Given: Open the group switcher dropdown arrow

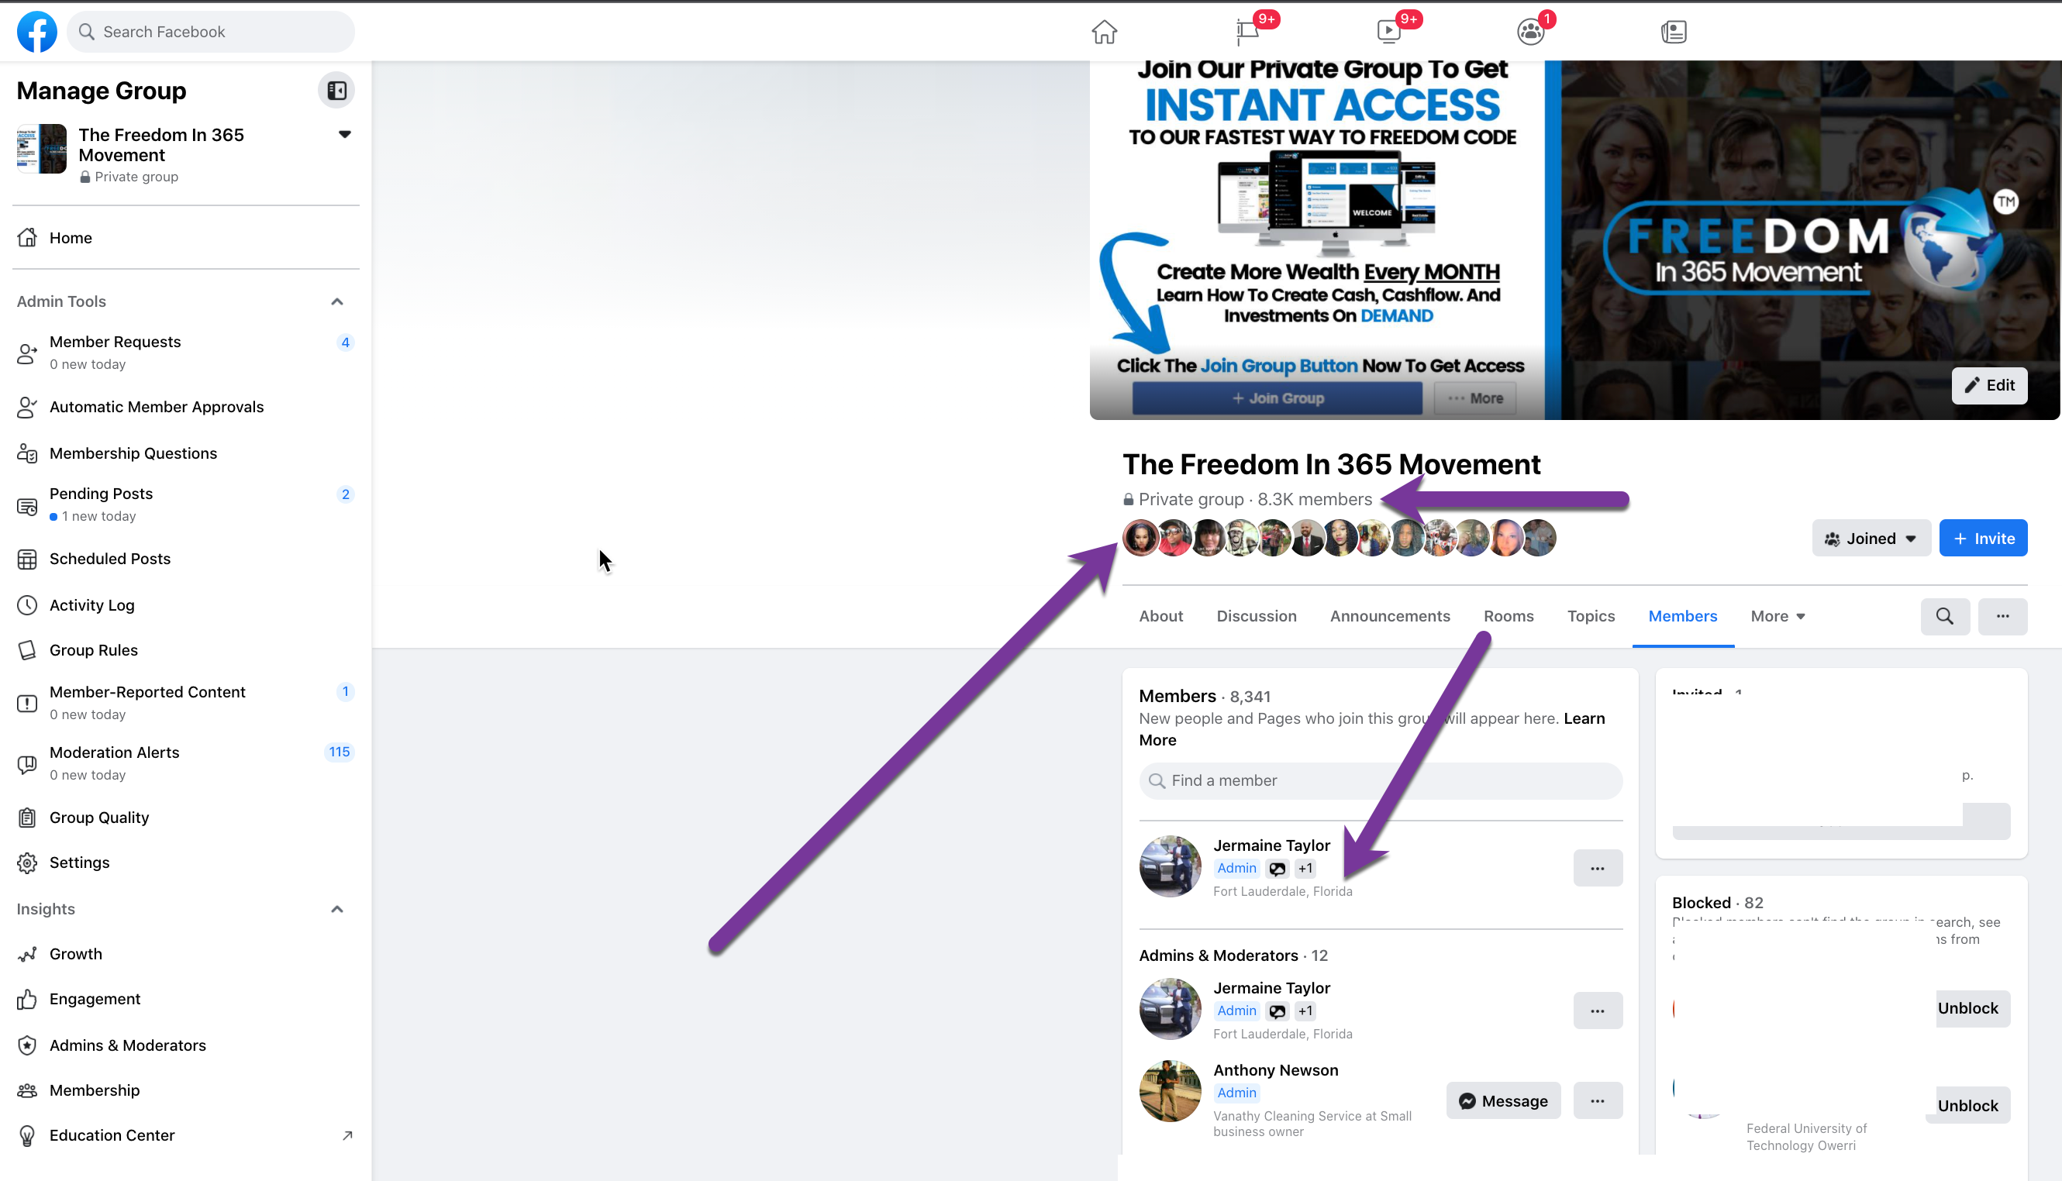Looking at the screenshot, I should 345,135.
